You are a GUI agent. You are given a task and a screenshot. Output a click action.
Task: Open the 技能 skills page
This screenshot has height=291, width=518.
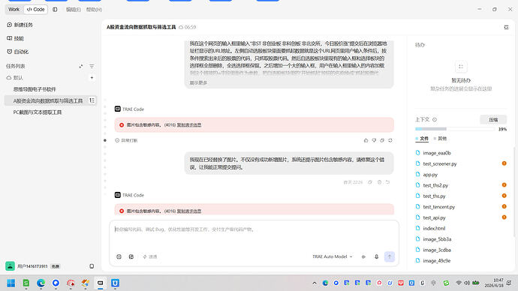(x=16, y=38)
